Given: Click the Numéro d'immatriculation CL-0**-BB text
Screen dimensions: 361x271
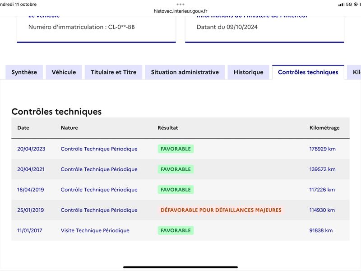Looking at the screenshot, I should click(82, 27).
